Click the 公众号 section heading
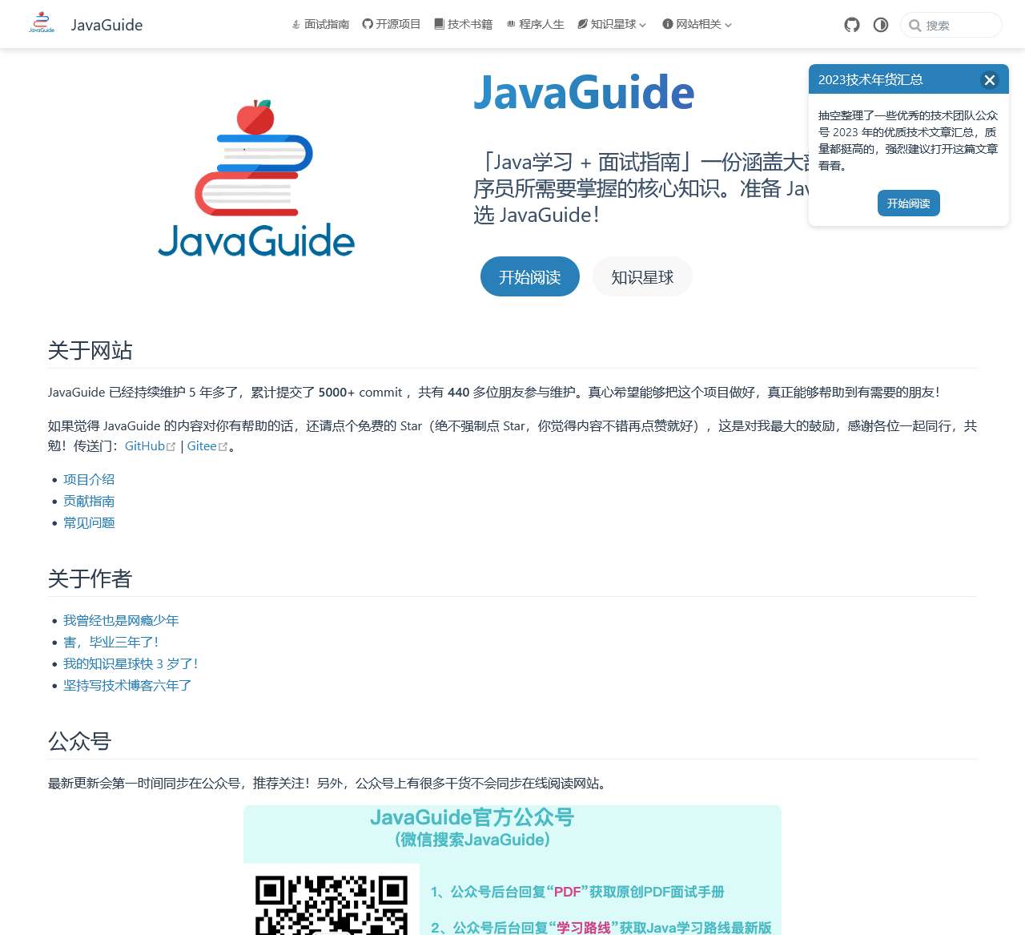1025x935 pixels. pos(79,741)
